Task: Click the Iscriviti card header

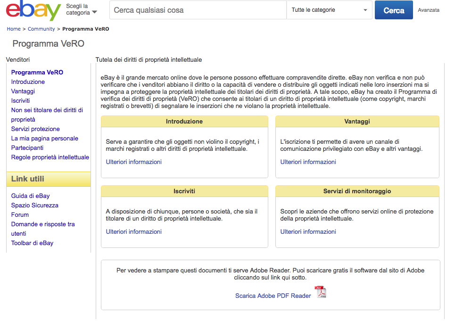Action: click(184, 191)
